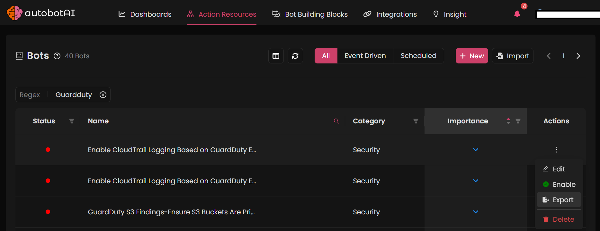
Task: Expand importance of first CloudTrail bot row
Action: 476,150
